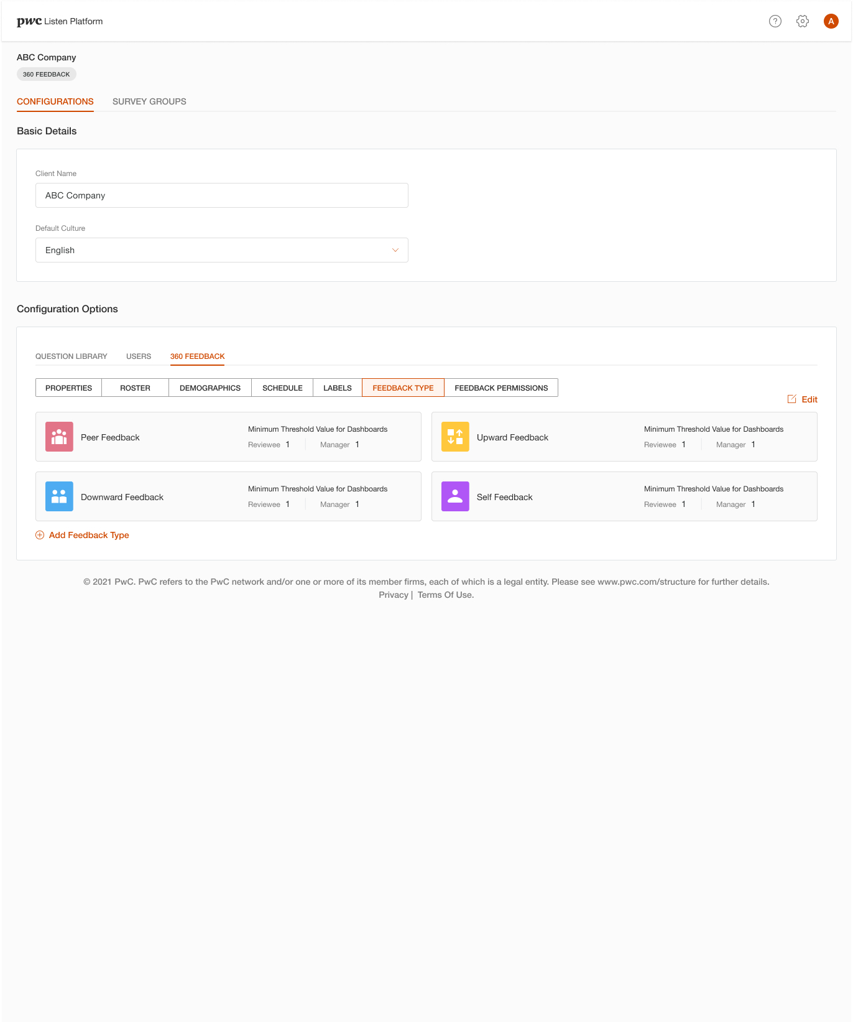Viewport: 853px width, 1022px height.
Task: Click the Upward Feedback yellow icon
Action: tap(455, 437)
